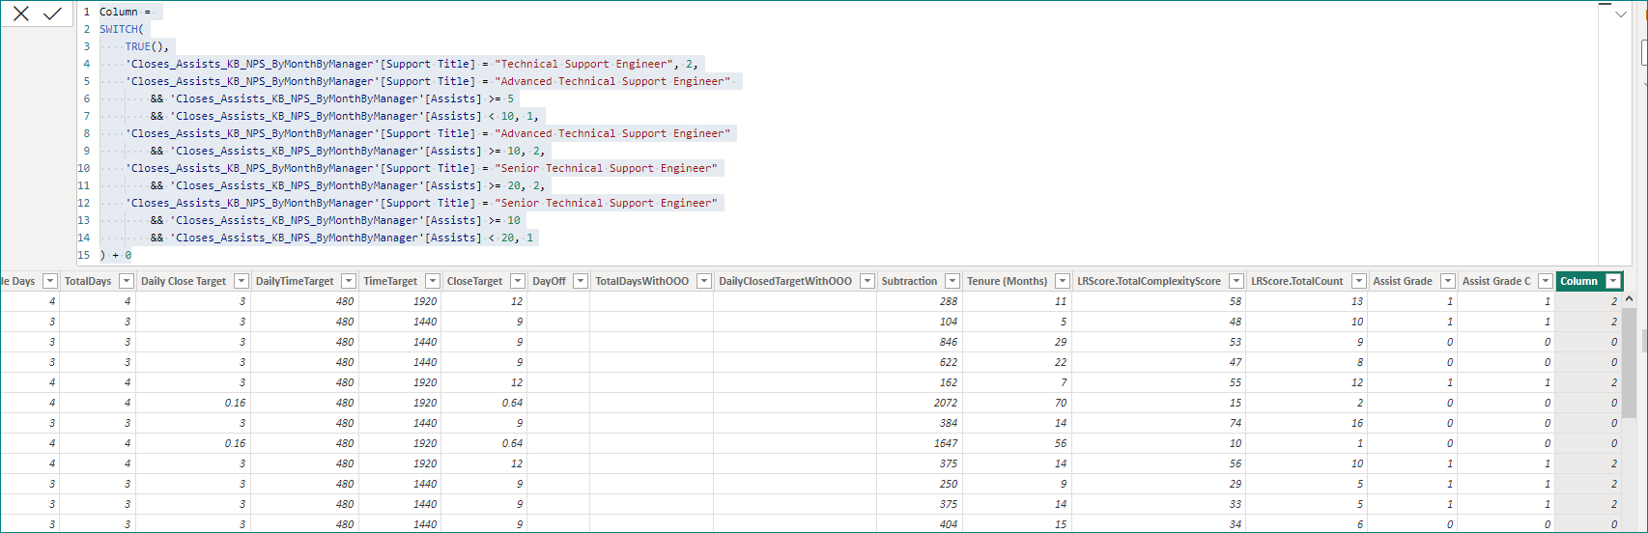Image resolution: width=1648 pixels, height=533 pixels.
Task: Open filter dropdown for the new Column header
Action: click(x=1613, y=281)
